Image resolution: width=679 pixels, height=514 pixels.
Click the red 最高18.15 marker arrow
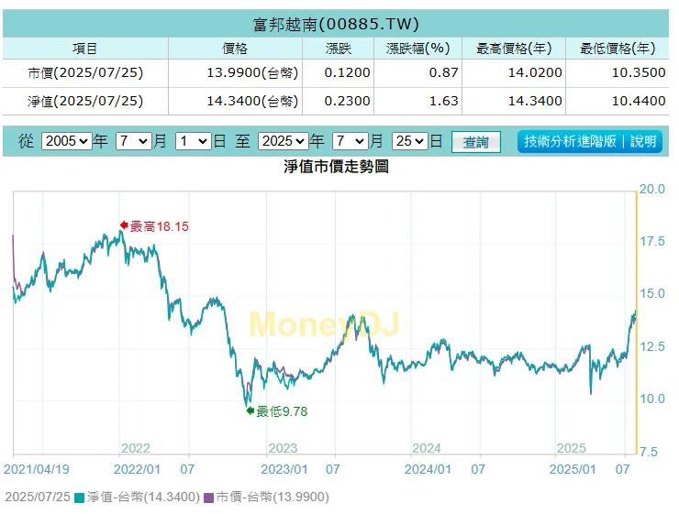tap(124, 225)
